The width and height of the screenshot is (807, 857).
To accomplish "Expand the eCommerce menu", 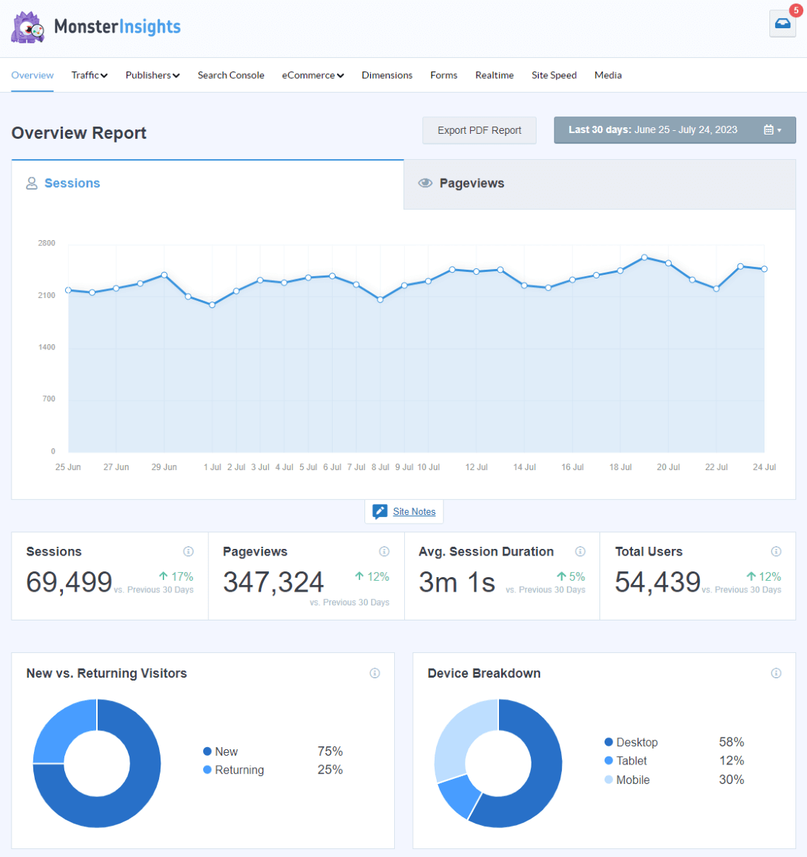I will pos(312,74).
